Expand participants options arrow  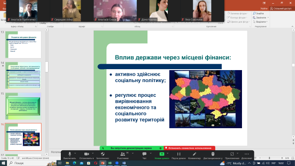(x=133, y=154)
